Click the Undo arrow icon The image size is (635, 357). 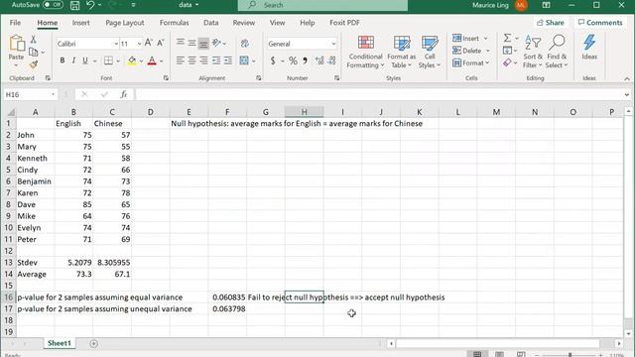coord(90,5)
